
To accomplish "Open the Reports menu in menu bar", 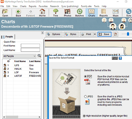I will (x=33, y=6).
